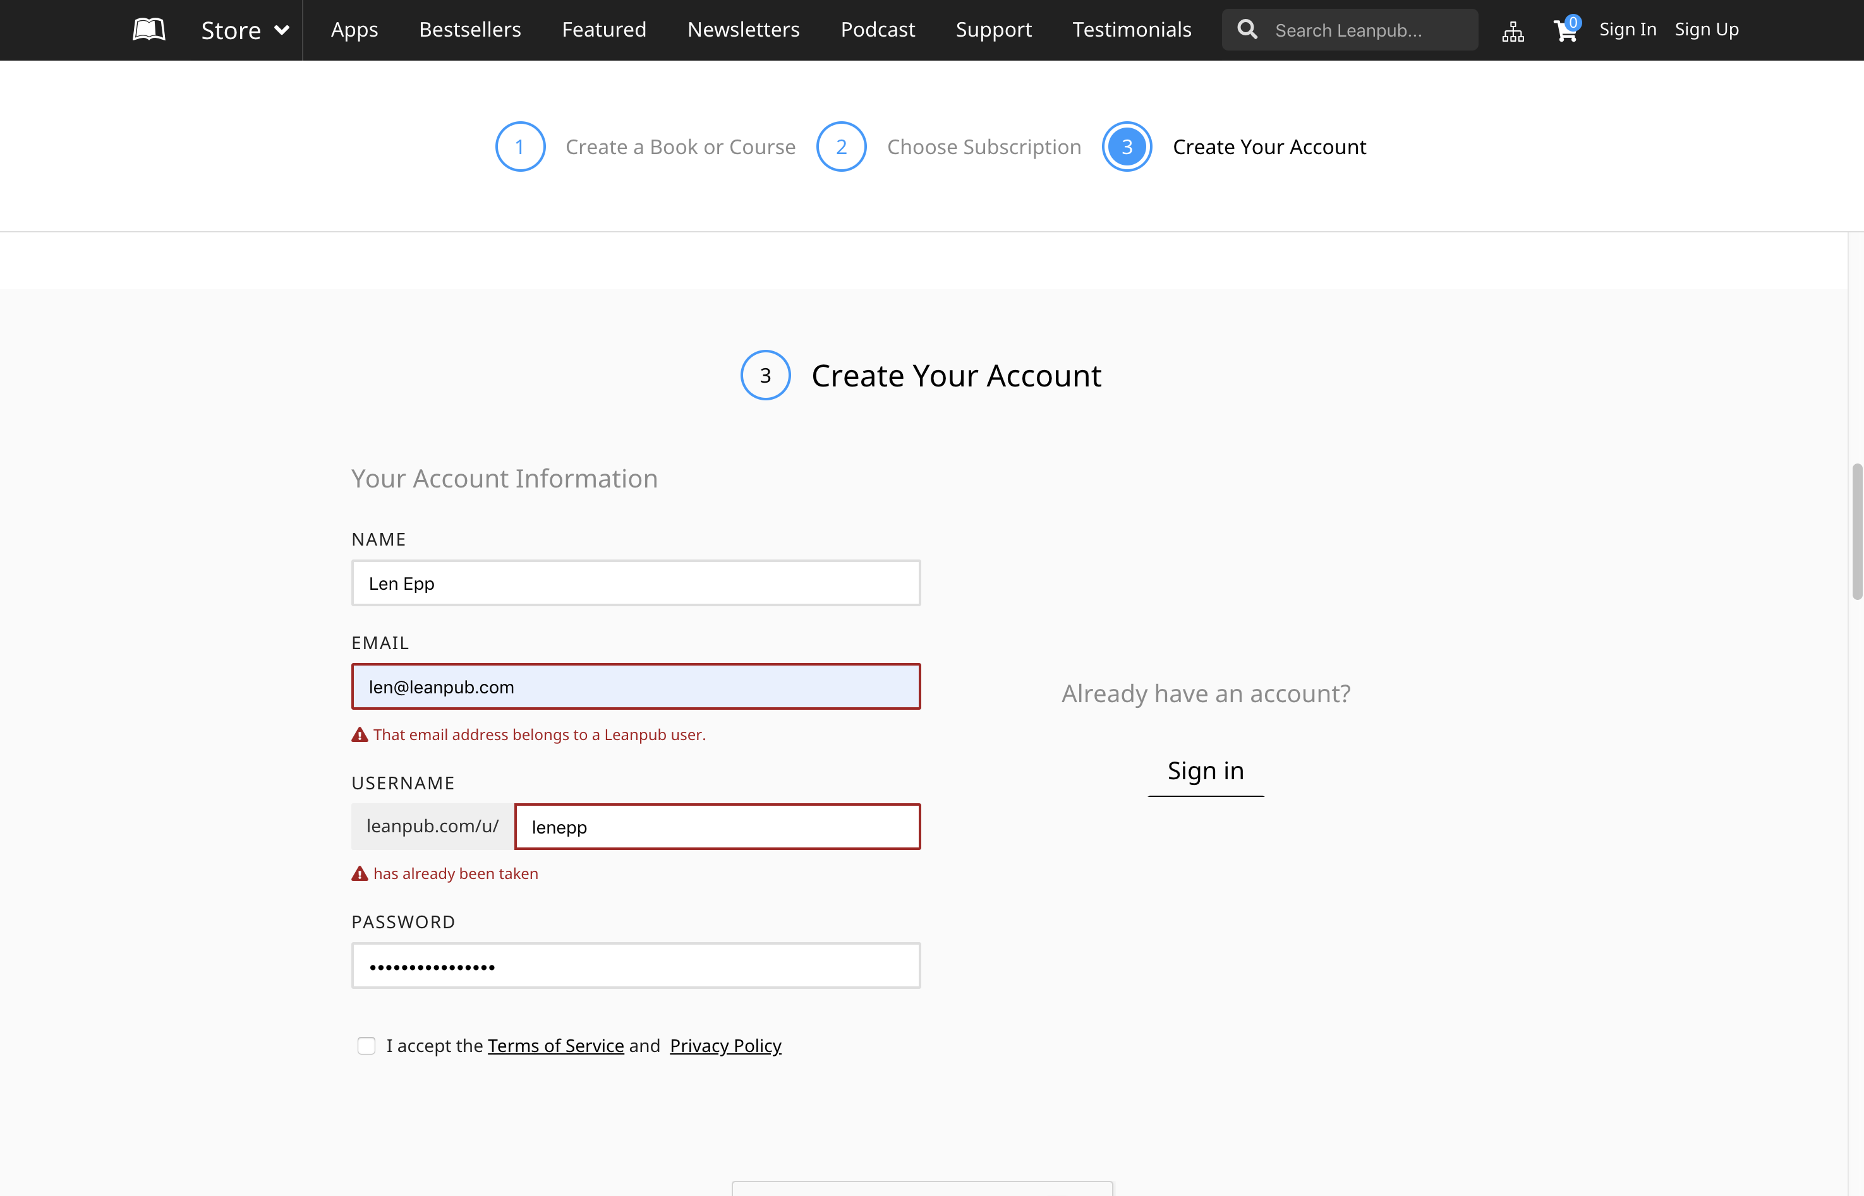Open the sitemap hierarchy icon
The width and height of the screenshot is (1864, 1196).
1512,31
